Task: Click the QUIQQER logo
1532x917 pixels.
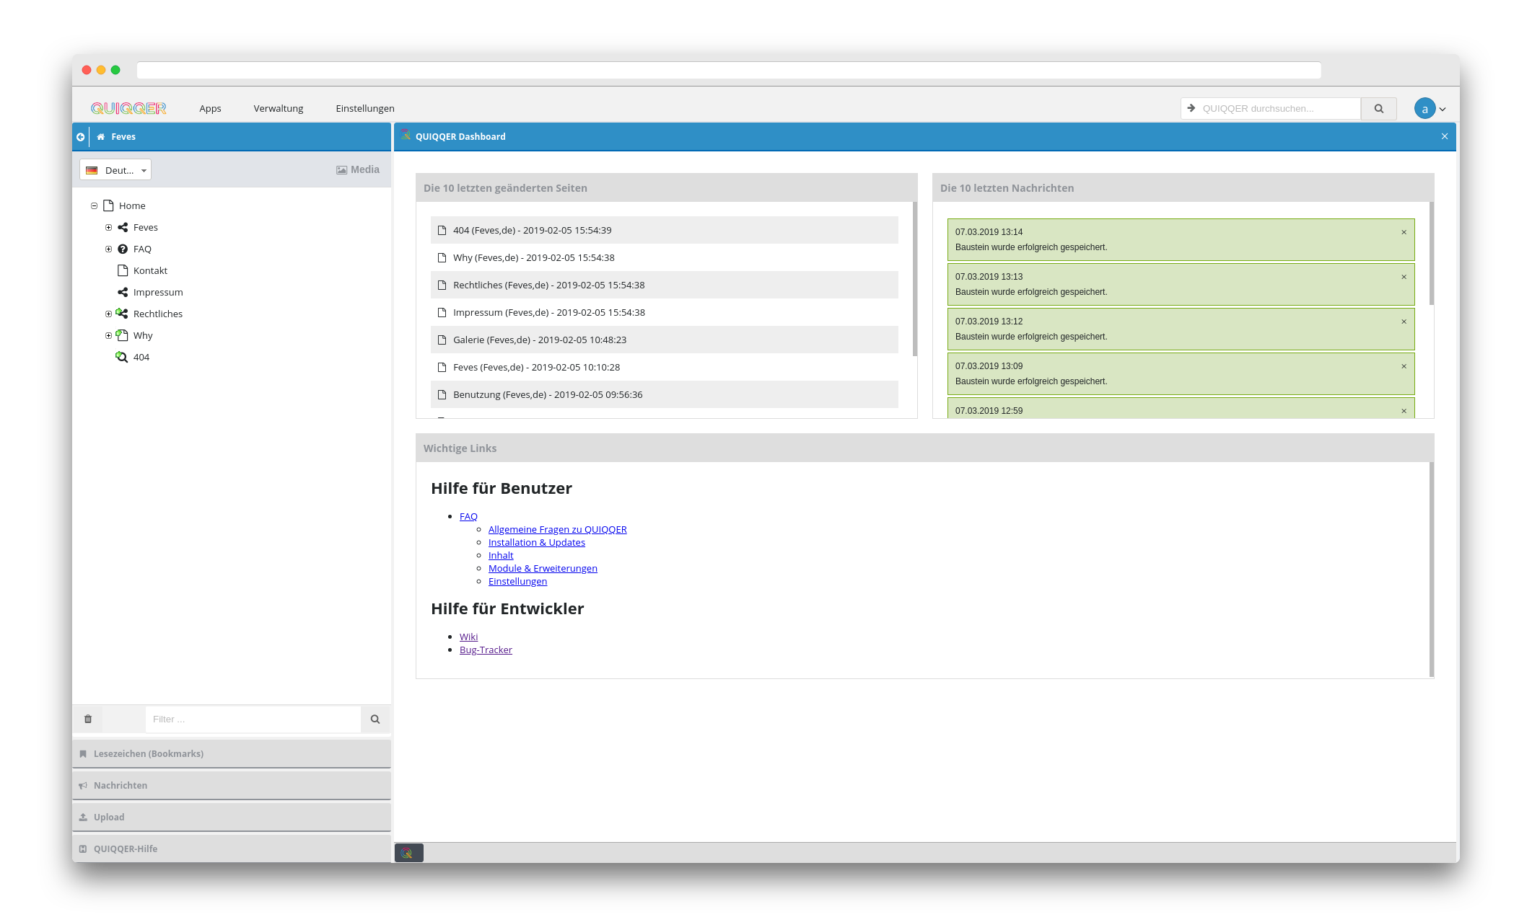Action: [x=128, y=108]
